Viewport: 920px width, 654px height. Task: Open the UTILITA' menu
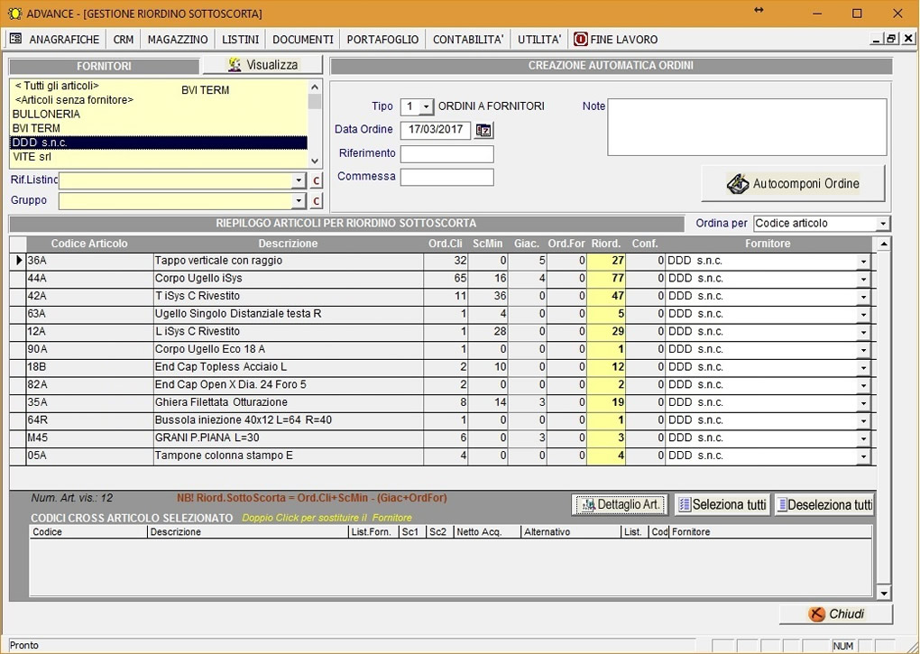539,40
